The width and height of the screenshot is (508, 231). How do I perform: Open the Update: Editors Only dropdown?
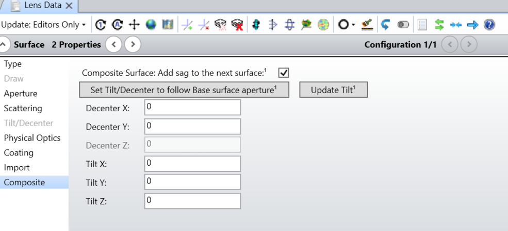[x=43, y=25]
